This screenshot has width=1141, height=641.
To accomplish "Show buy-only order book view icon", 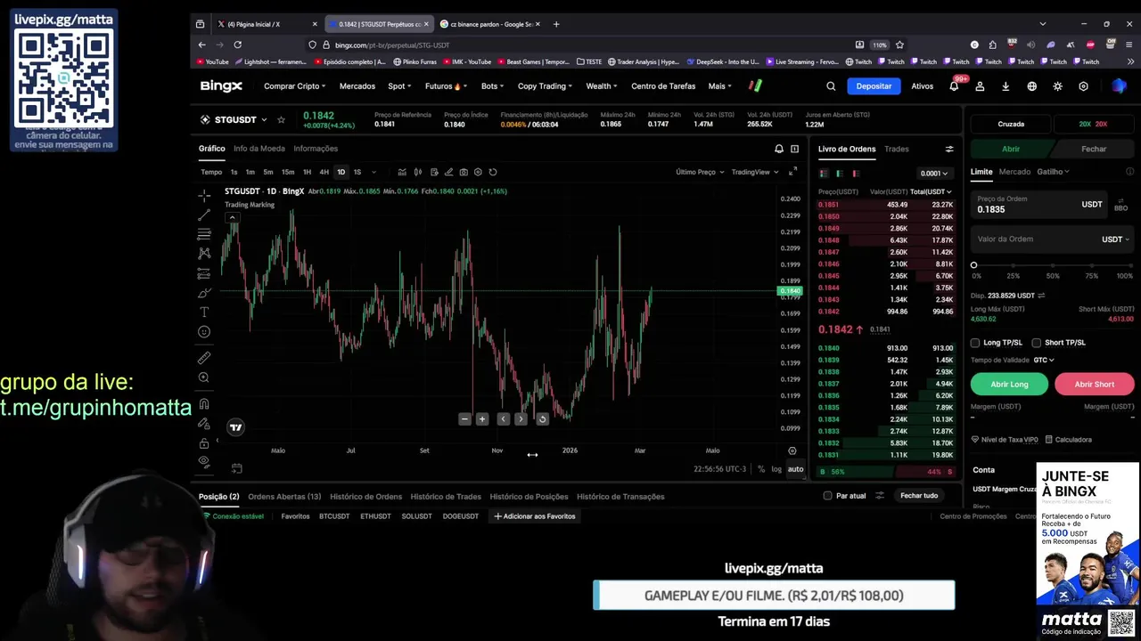I will click(x=840, y=174).
